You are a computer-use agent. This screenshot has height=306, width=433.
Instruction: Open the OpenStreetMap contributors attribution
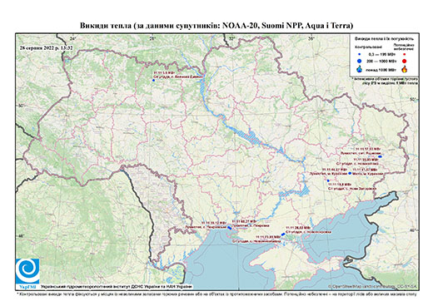[372, 286]
